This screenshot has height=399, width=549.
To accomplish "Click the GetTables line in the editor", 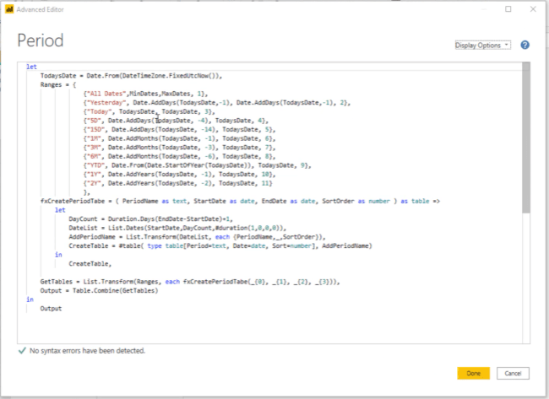I will click(190, 282).
